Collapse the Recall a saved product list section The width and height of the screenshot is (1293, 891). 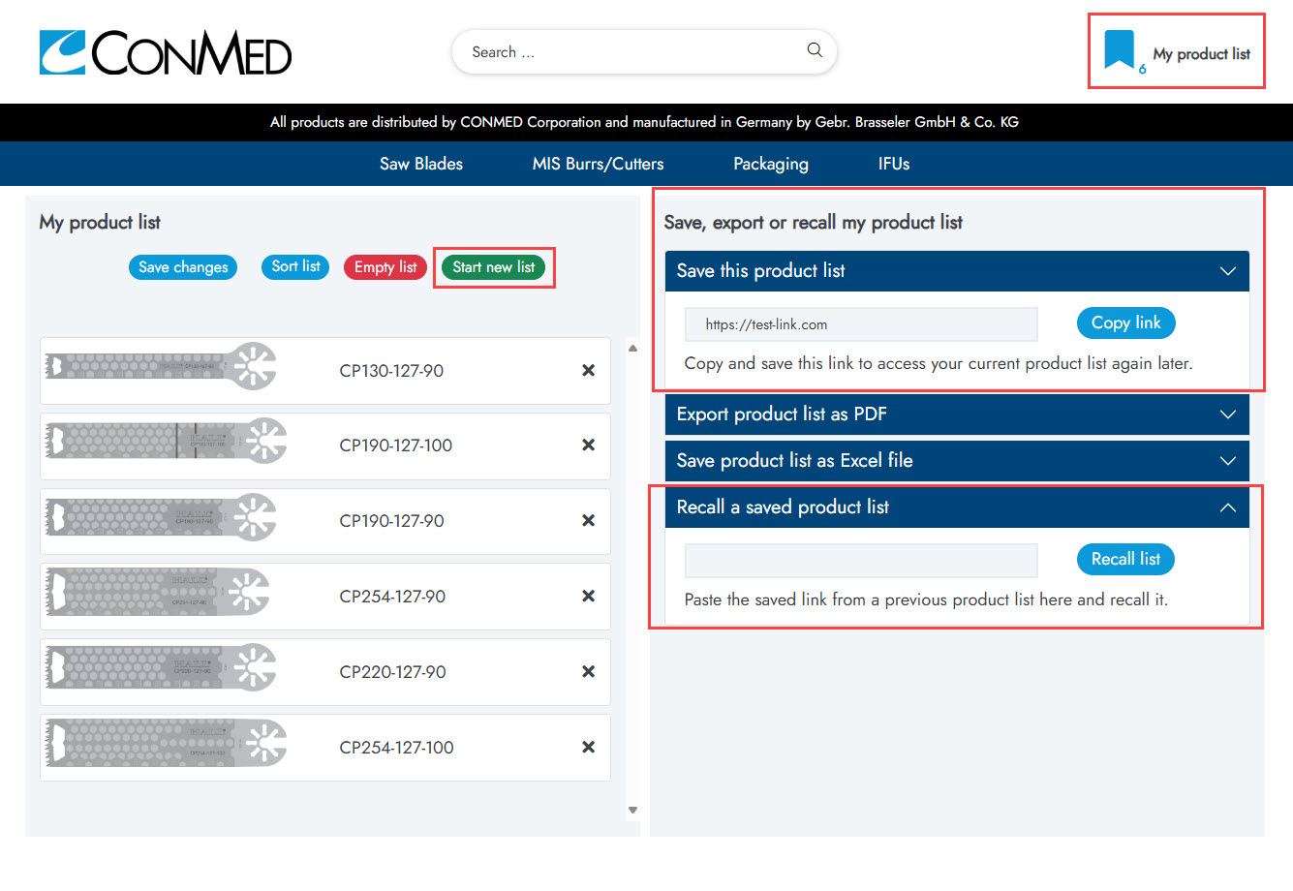(x=1227, y=507)
